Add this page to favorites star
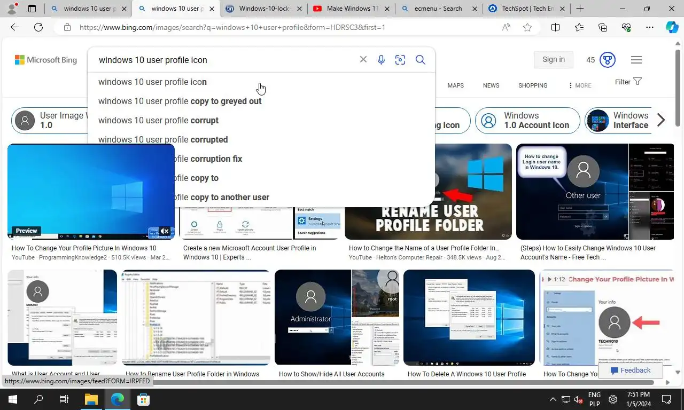The image size is (684, 410). (x=527, y=27)
